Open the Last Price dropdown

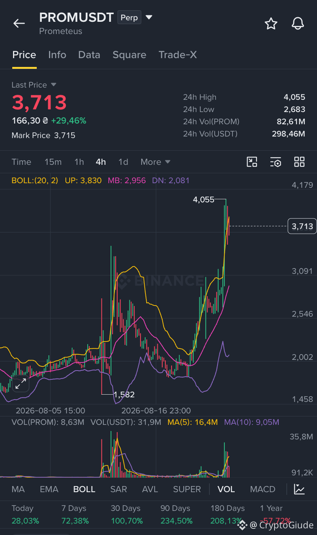[x=34, y=85]
